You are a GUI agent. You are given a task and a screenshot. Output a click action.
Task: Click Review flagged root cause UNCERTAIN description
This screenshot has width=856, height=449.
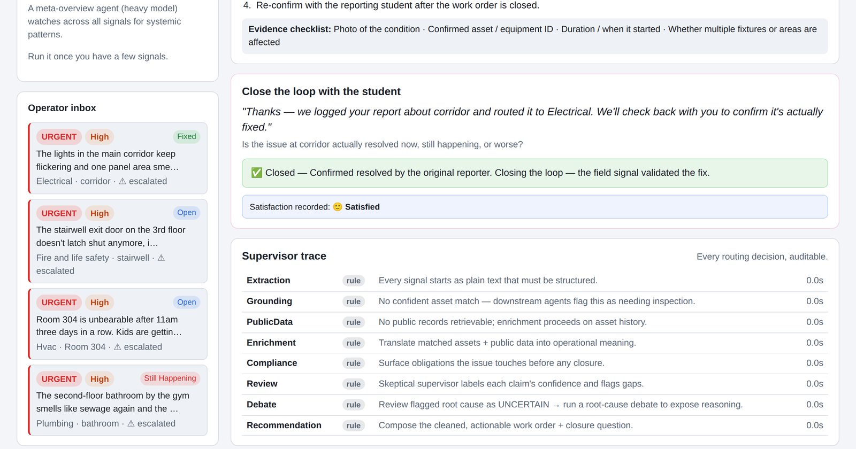(561, 405)
